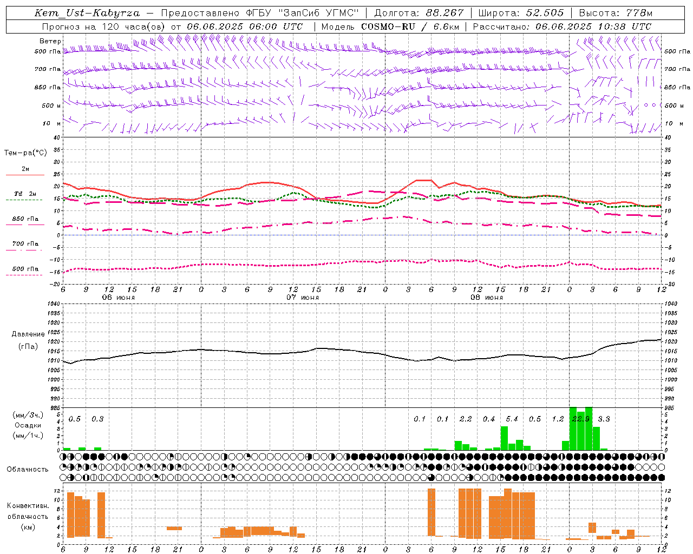Select the model label COSMO-RU / 6.6км
The image size is (693, 554).
[x=411, y=27]
